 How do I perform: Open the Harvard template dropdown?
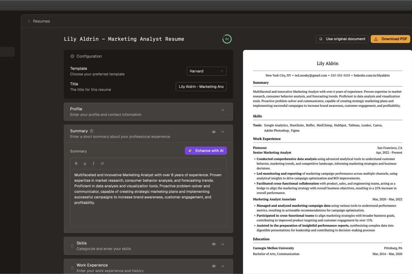207,71
